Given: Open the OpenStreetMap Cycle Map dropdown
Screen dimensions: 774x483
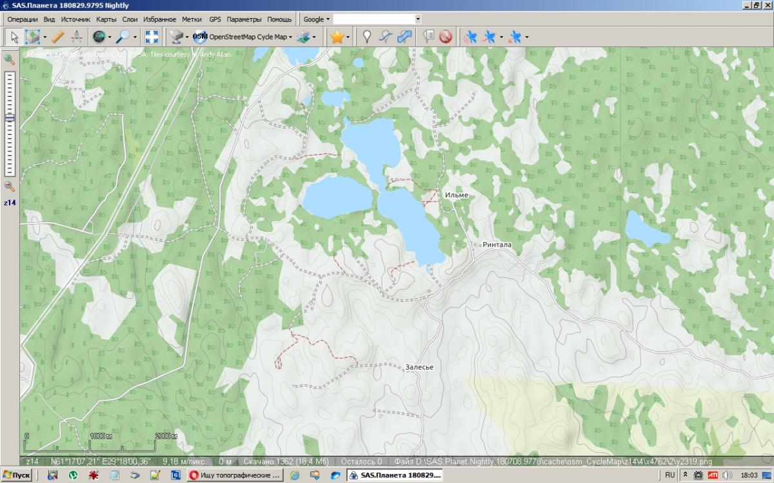Looking at the screenshot, I should [291, 37].
